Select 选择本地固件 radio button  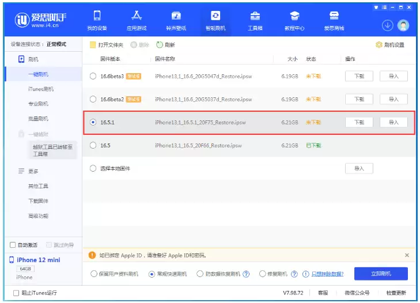pos(93,168)
